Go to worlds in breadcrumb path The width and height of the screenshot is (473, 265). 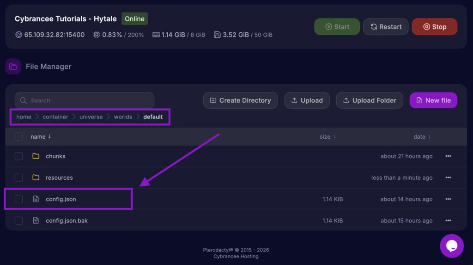(x=123, y=117)
